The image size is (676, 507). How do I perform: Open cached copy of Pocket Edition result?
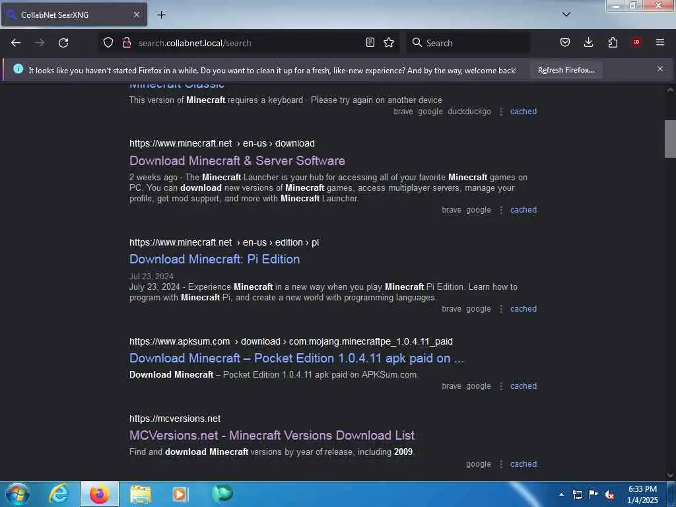tap(524, 386)
